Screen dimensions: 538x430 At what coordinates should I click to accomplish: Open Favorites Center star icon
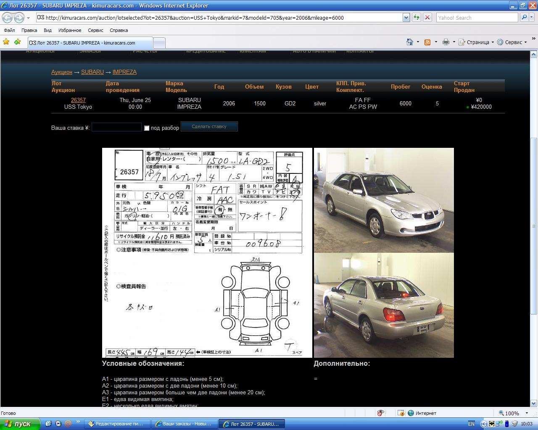[6, 42]
